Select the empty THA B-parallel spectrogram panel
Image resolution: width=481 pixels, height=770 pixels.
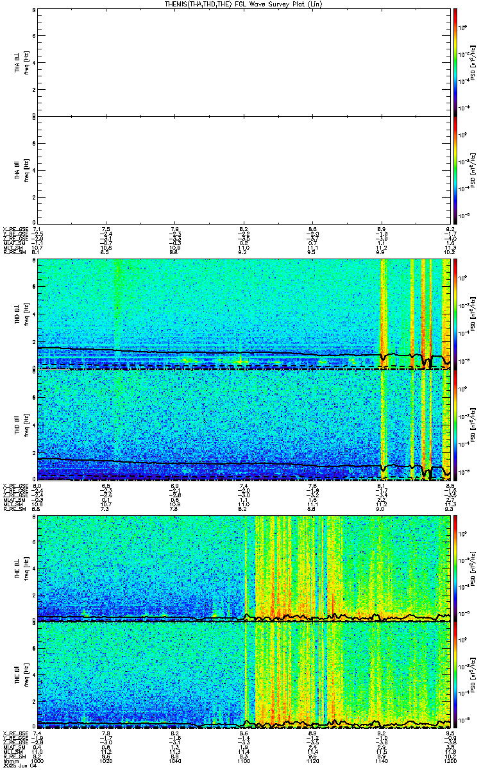pyautogui.click(x=243, y=169)
